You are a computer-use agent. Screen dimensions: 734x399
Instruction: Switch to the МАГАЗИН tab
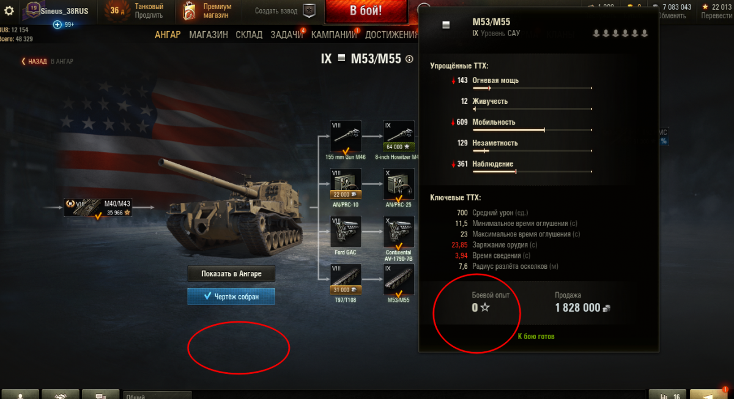coord(208,35)
